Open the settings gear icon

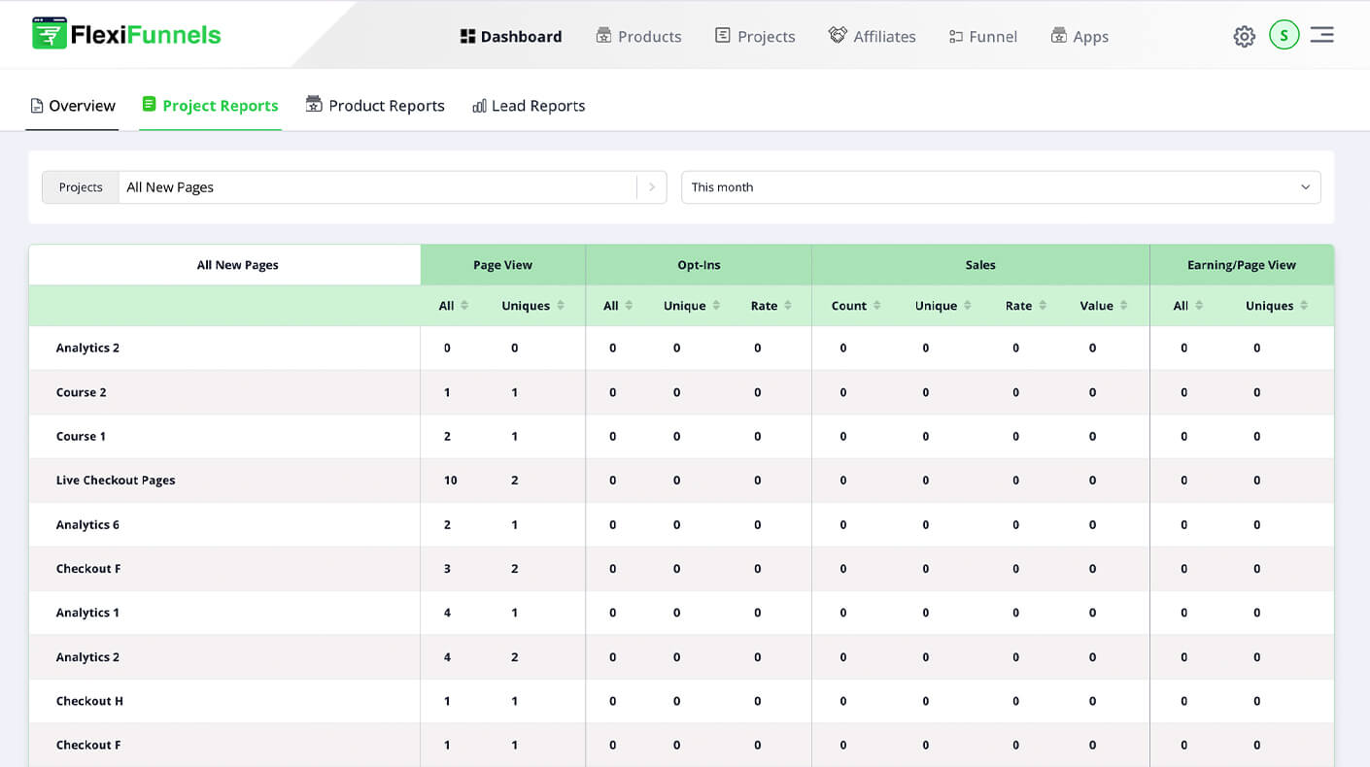[1244, 36]
